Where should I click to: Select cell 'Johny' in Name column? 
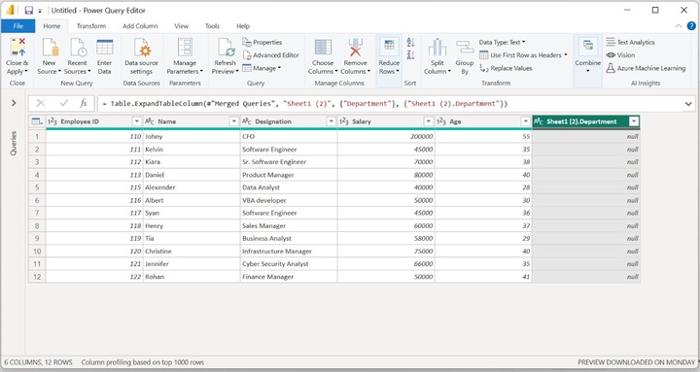pyautogui.click(x=192, y=137)
